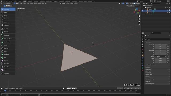171x96 pixels.
Task: Choose the Edge Slide tool
Action: tap(8, 64)
